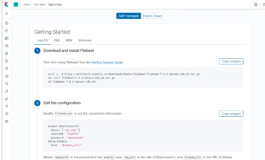
Task: Open the Visualize app in sidebar
Action: pyautogui.click(x=6, y=31)
